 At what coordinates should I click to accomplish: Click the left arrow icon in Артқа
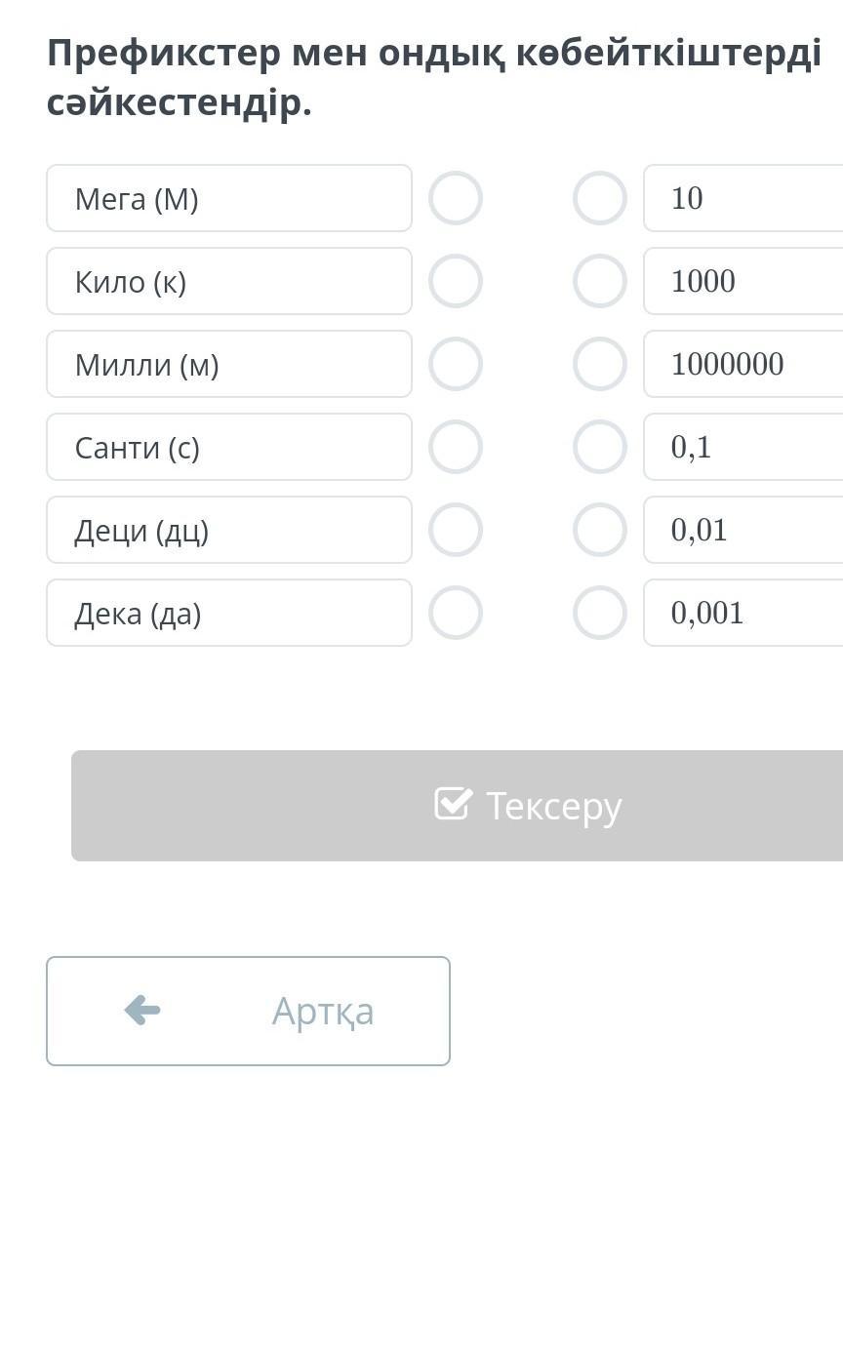tap(142, 1010)
